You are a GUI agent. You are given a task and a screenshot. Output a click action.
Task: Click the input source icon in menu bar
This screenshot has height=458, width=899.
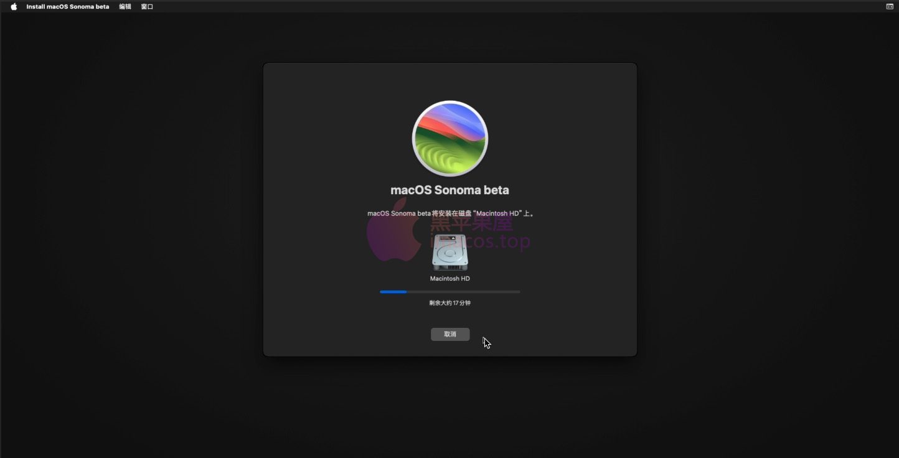pos(890,6)
